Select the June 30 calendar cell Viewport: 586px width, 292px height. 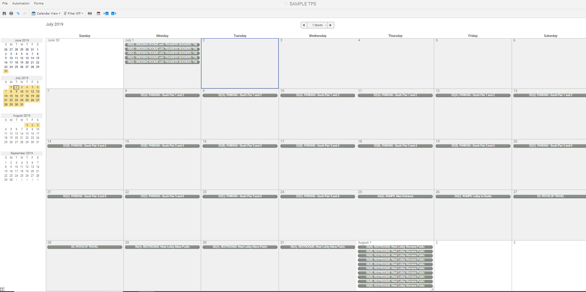[84, 63]
